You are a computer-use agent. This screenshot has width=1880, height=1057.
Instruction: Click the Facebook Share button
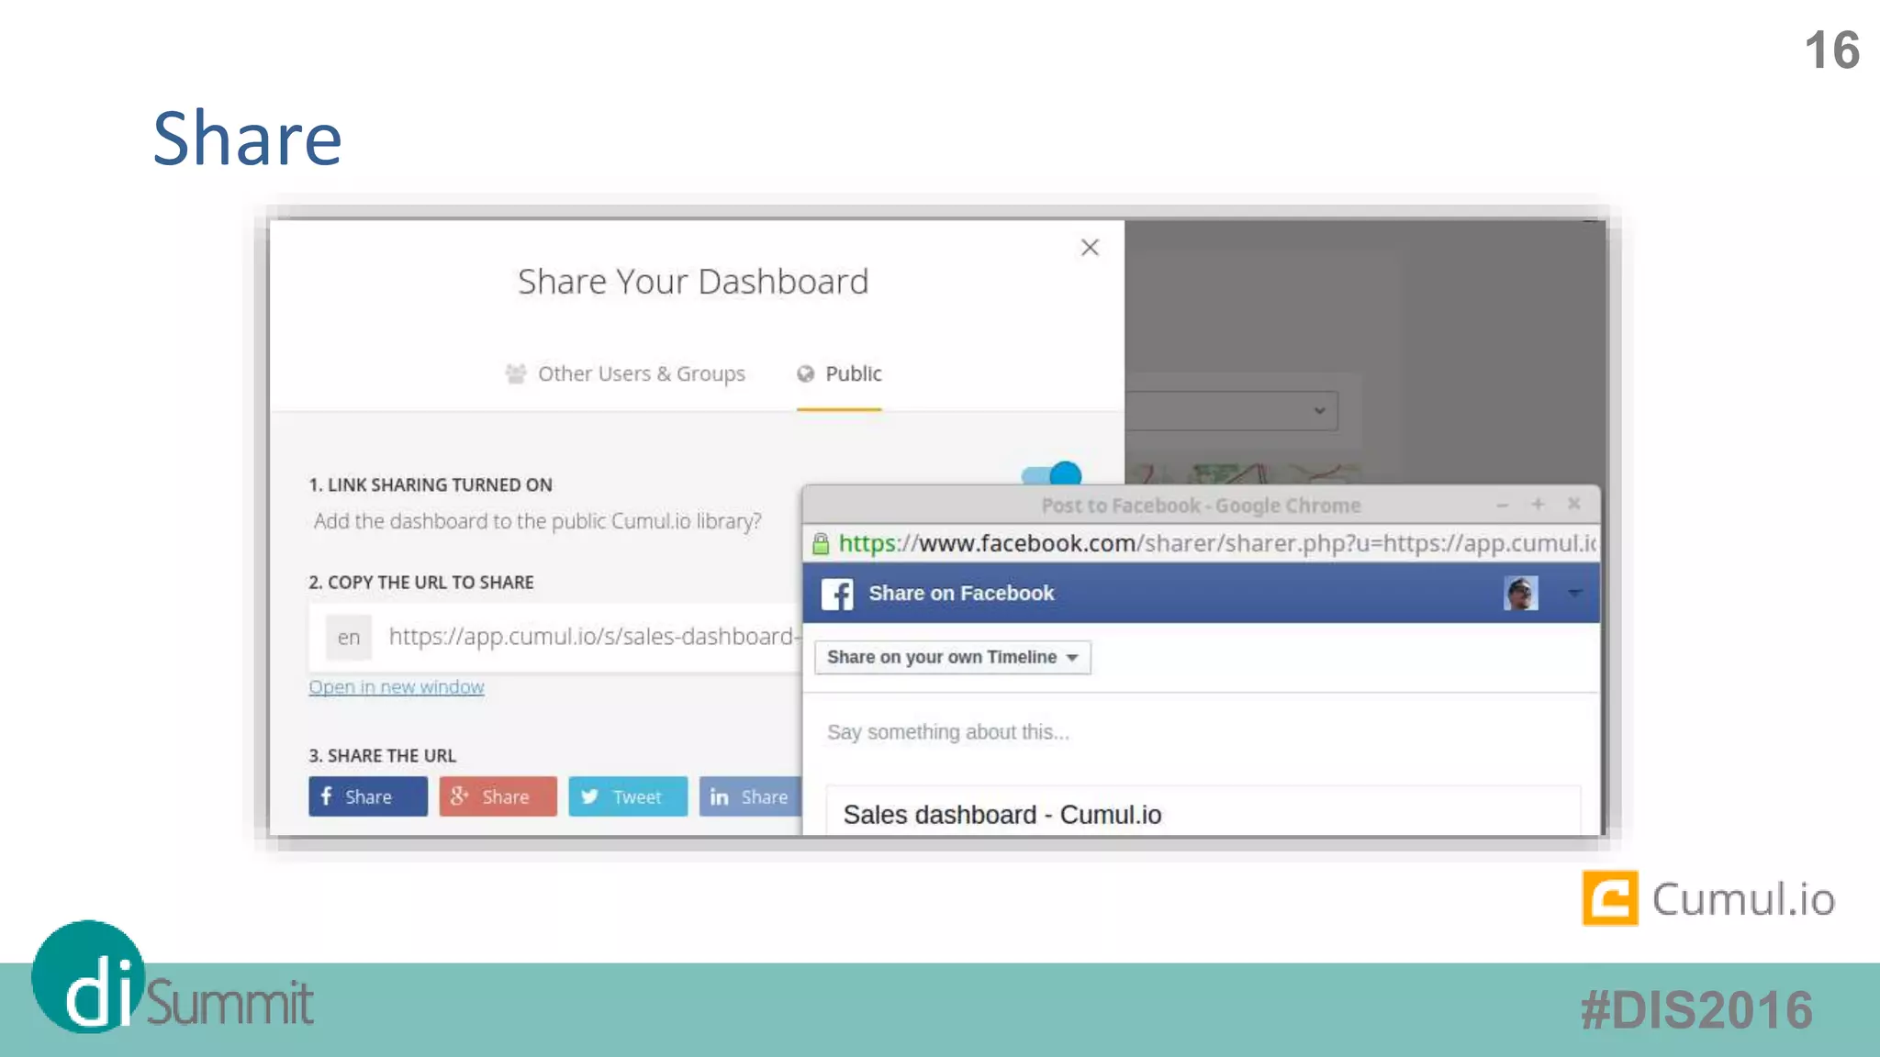pos(367,796)
